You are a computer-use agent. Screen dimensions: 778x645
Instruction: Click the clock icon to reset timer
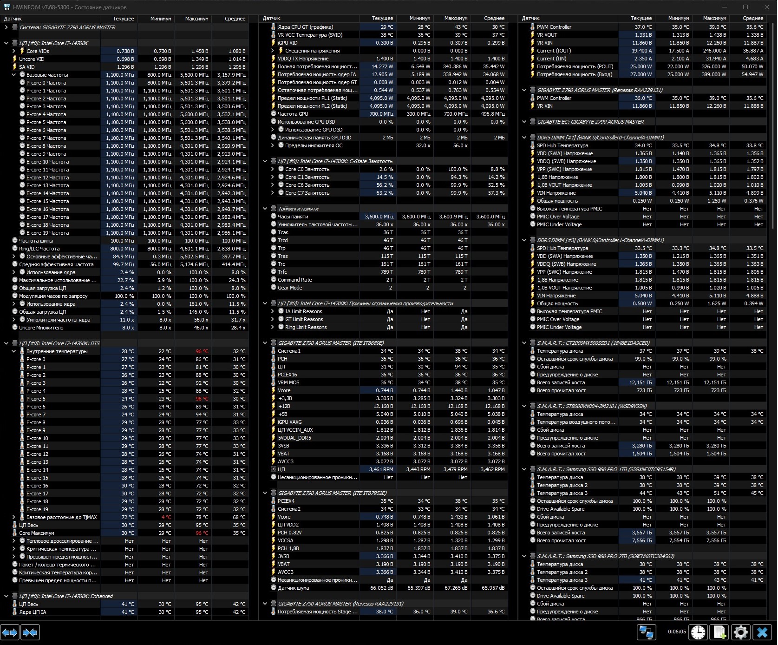click(698, 632)
